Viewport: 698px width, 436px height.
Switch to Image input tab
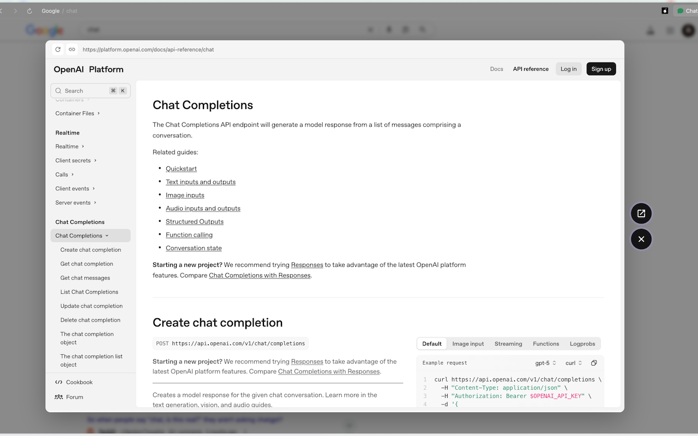tap(468, 344)
